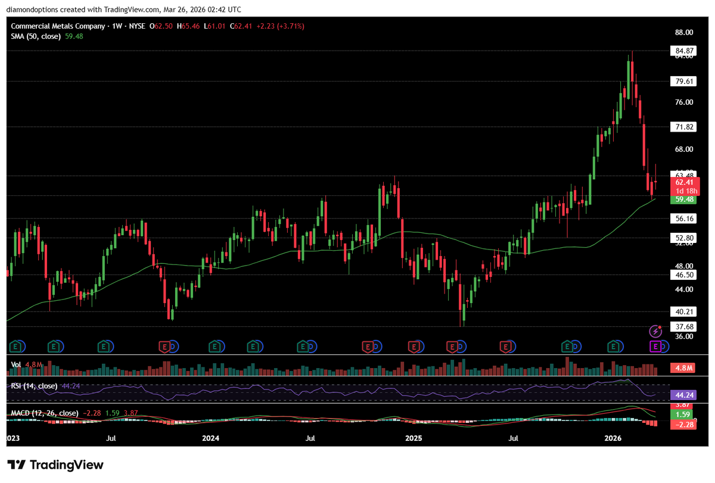Screen dimensions: 715x483
Task: Click the 37.68 price level label
Action: [x=683, y=326]
